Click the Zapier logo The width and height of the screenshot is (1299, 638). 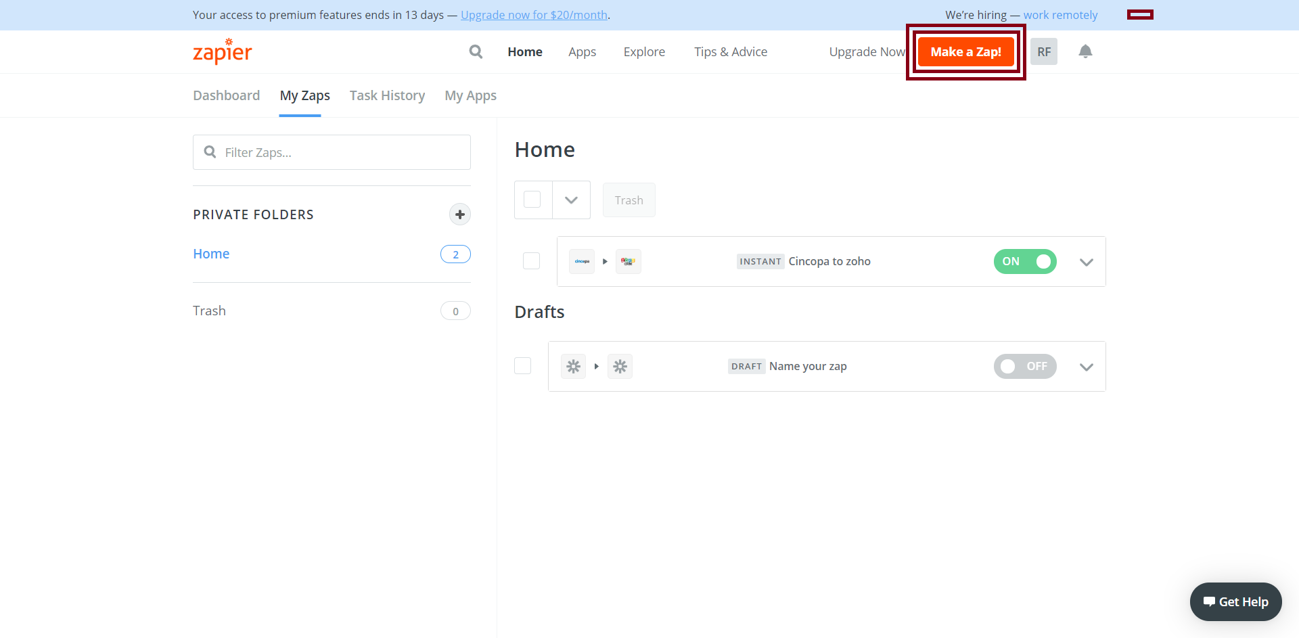coord(222,51)
